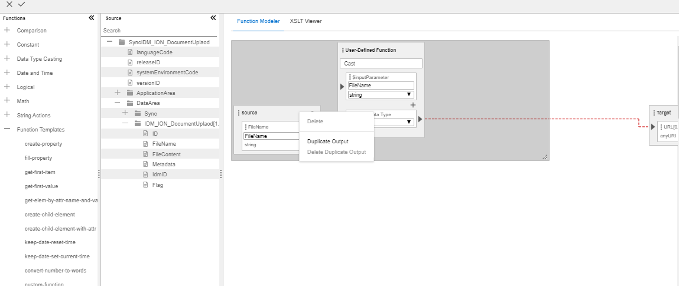The width and height of the screenshot is (679, 286).
Task: Click the Target URL input arrow connector
Action: [653, 127]
